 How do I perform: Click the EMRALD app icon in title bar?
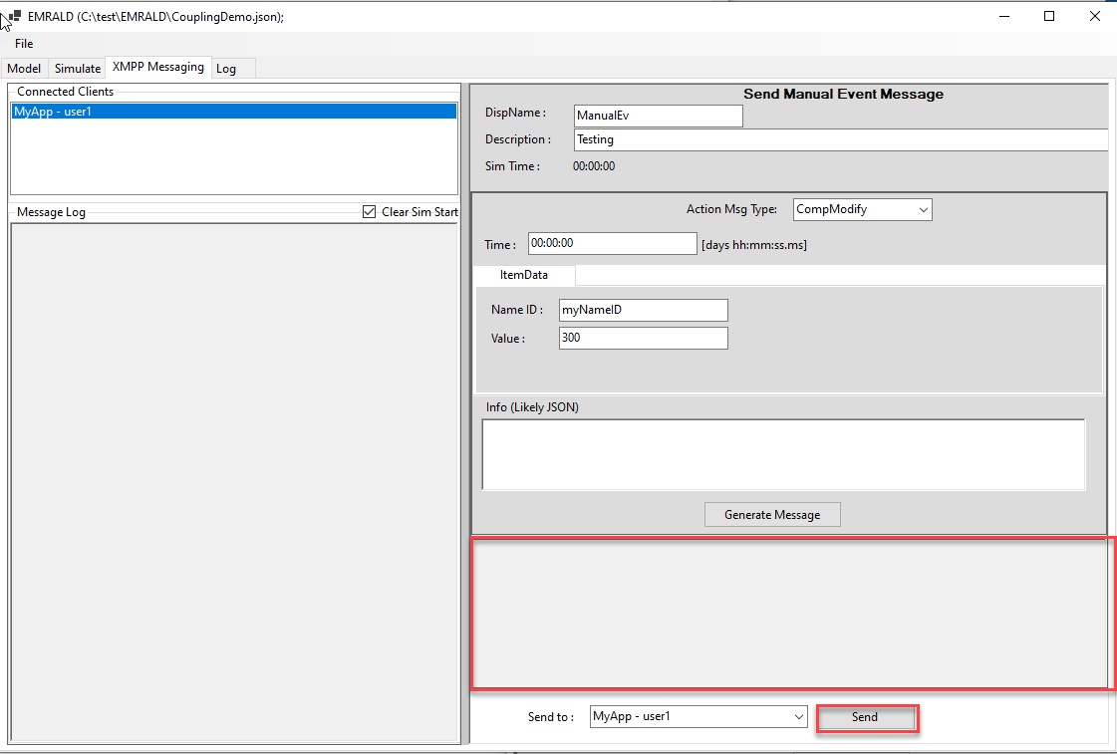tap(14, 16)
